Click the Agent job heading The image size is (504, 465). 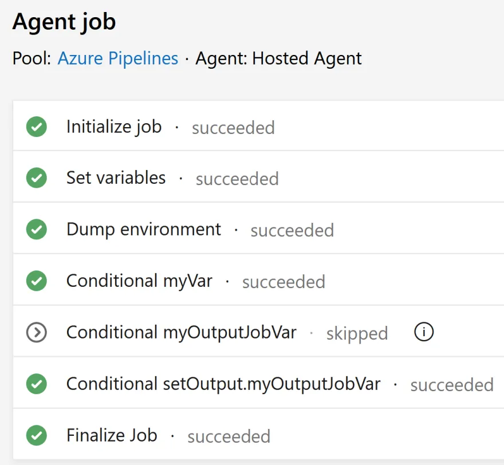[x=64, y=22]
